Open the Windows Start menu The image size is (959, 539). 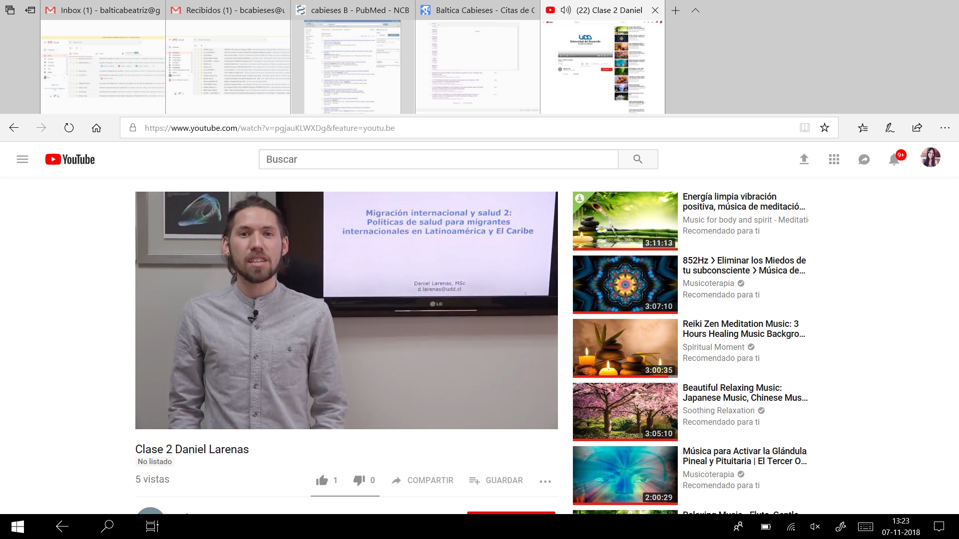pyautogui.click(x=17, y=527)
